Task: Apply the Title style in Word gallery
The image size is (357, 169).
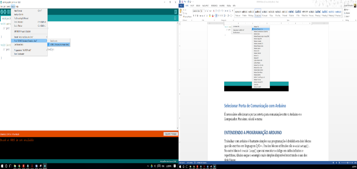Action: pyautogui.click(x=298, y=13)
